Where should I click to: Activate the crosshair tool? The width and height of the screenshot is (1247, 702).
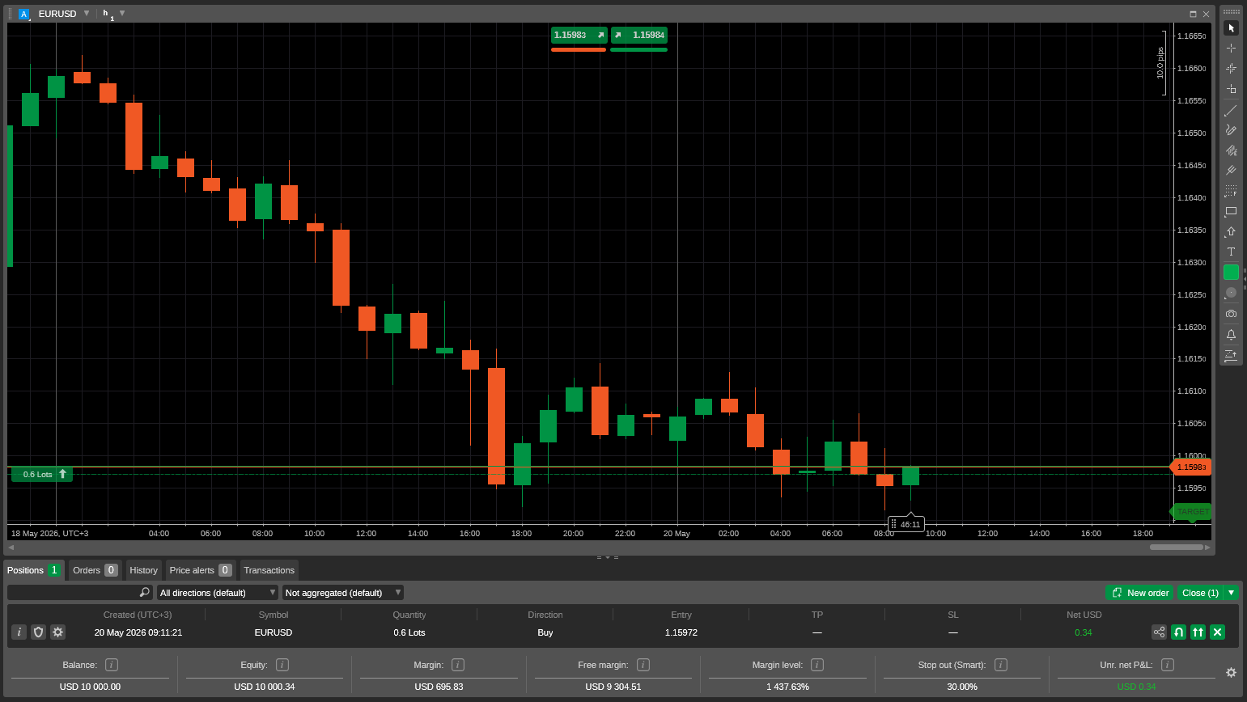coord(1231,49)
